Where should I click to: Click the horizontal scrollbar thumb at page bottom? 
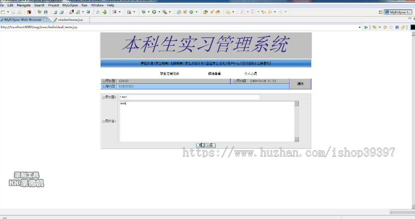tap(402, 212)
